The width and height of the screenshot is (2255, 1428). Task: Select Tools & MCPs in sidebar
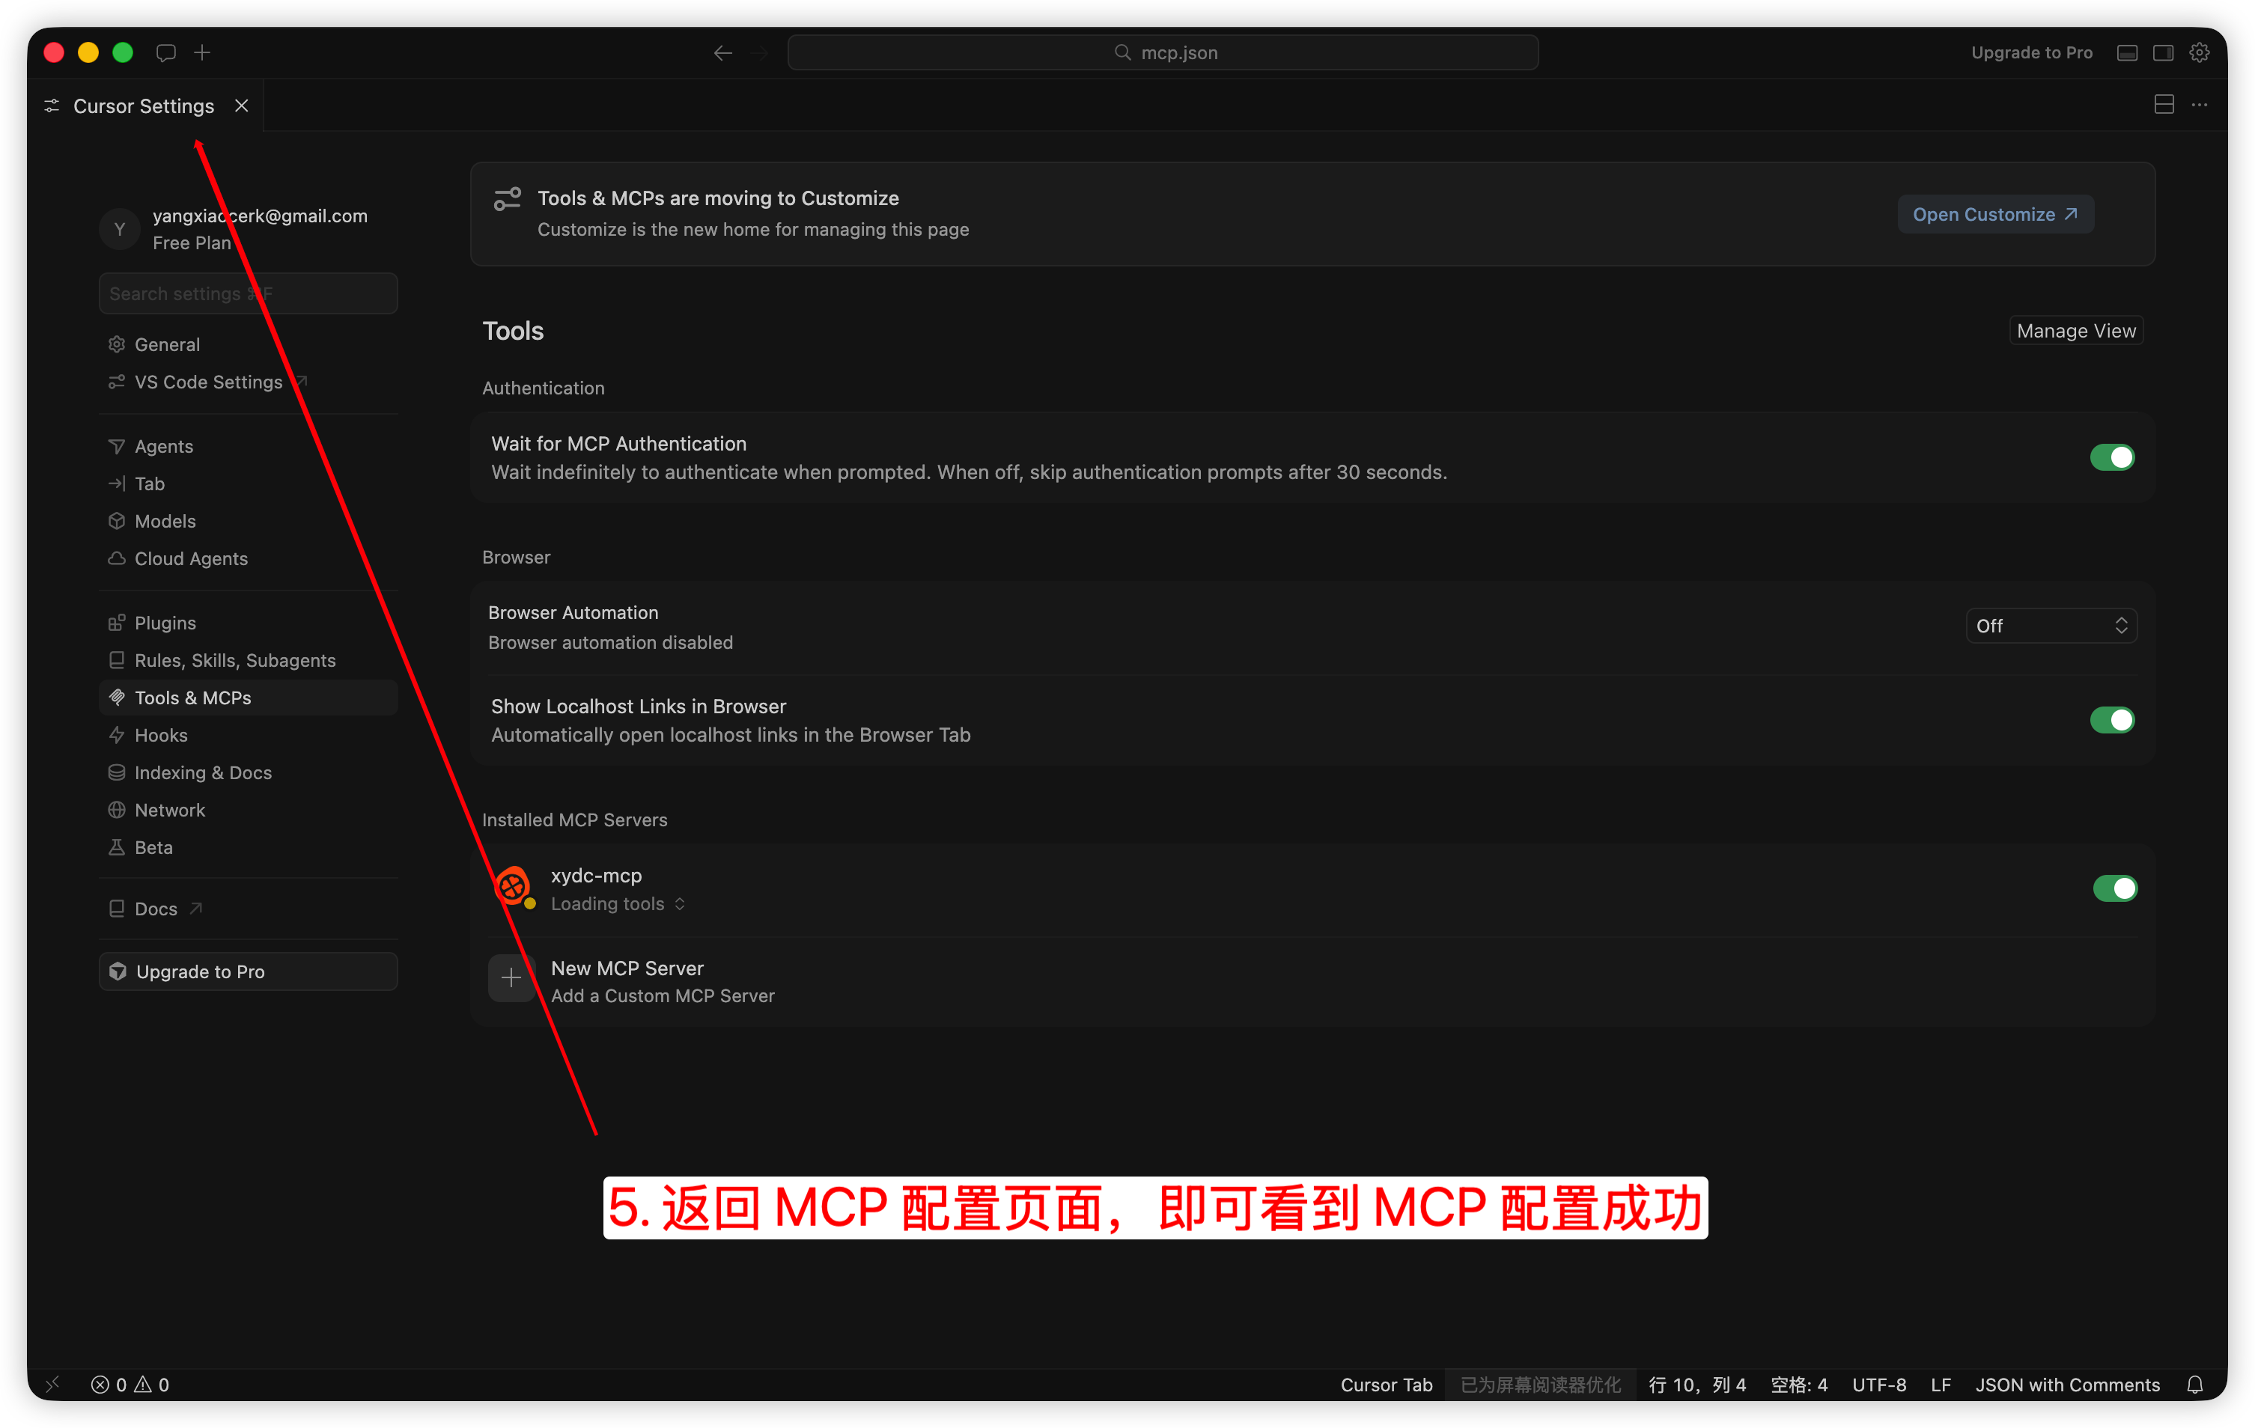[x=248, y=698]
